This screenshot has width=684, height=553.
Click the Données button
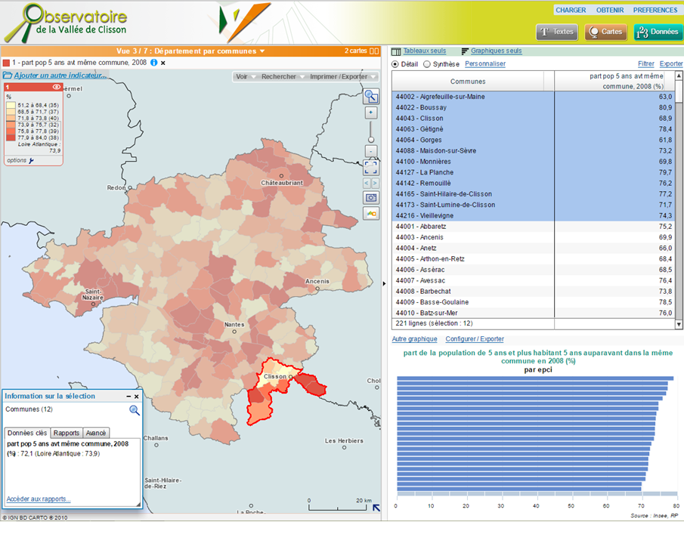pyautogui.click(x=658, y=32)
